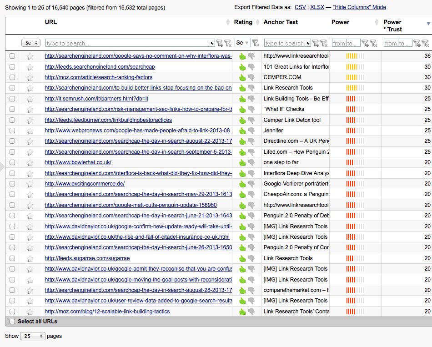The image size is (432, 347).
Task: Click the Rating column header
Action: (x=243, y=22)
